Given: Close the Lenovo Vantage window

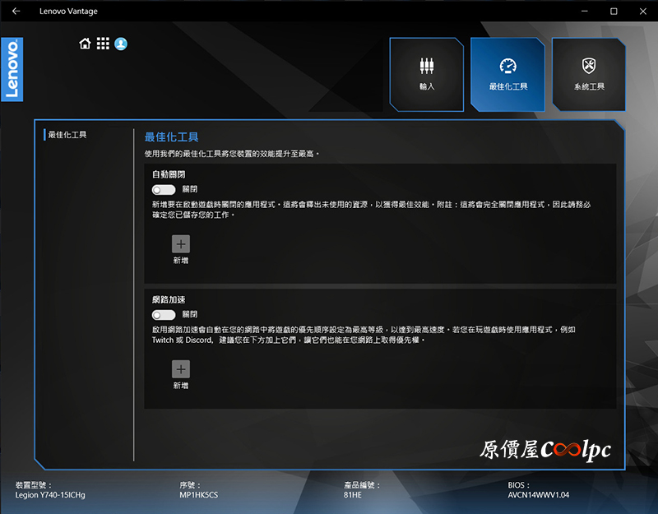Looking at the screenshot, I should 643,12.
